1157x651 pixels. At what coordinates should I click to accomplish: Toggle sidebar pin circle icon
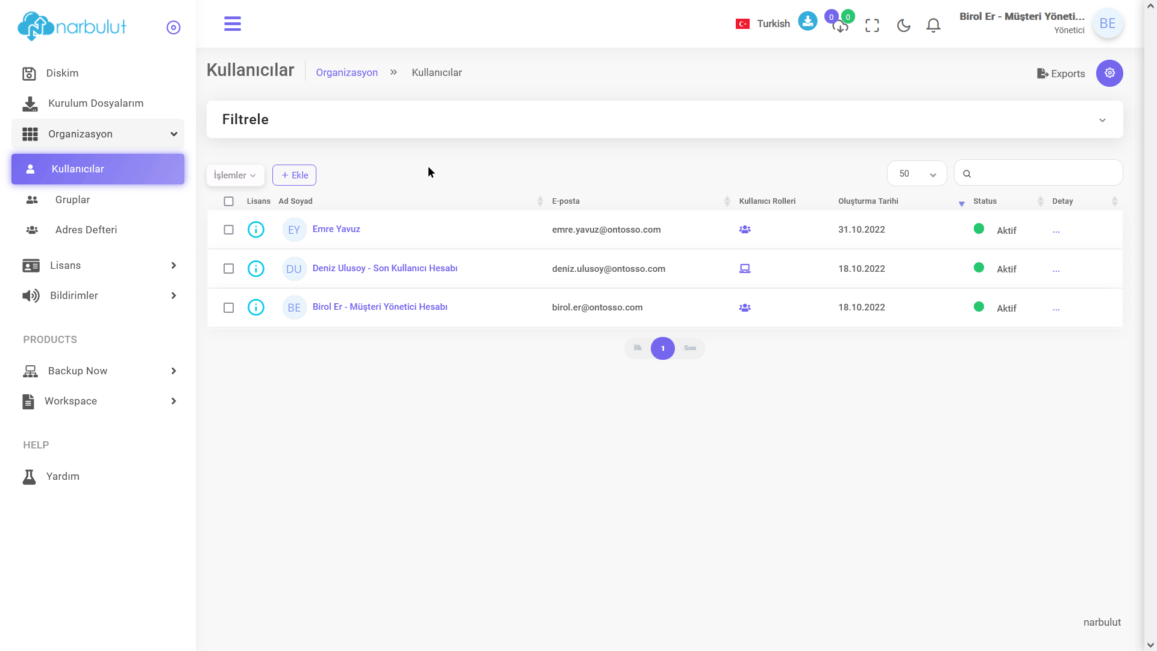pyautogui.click(x=174, y=28)
